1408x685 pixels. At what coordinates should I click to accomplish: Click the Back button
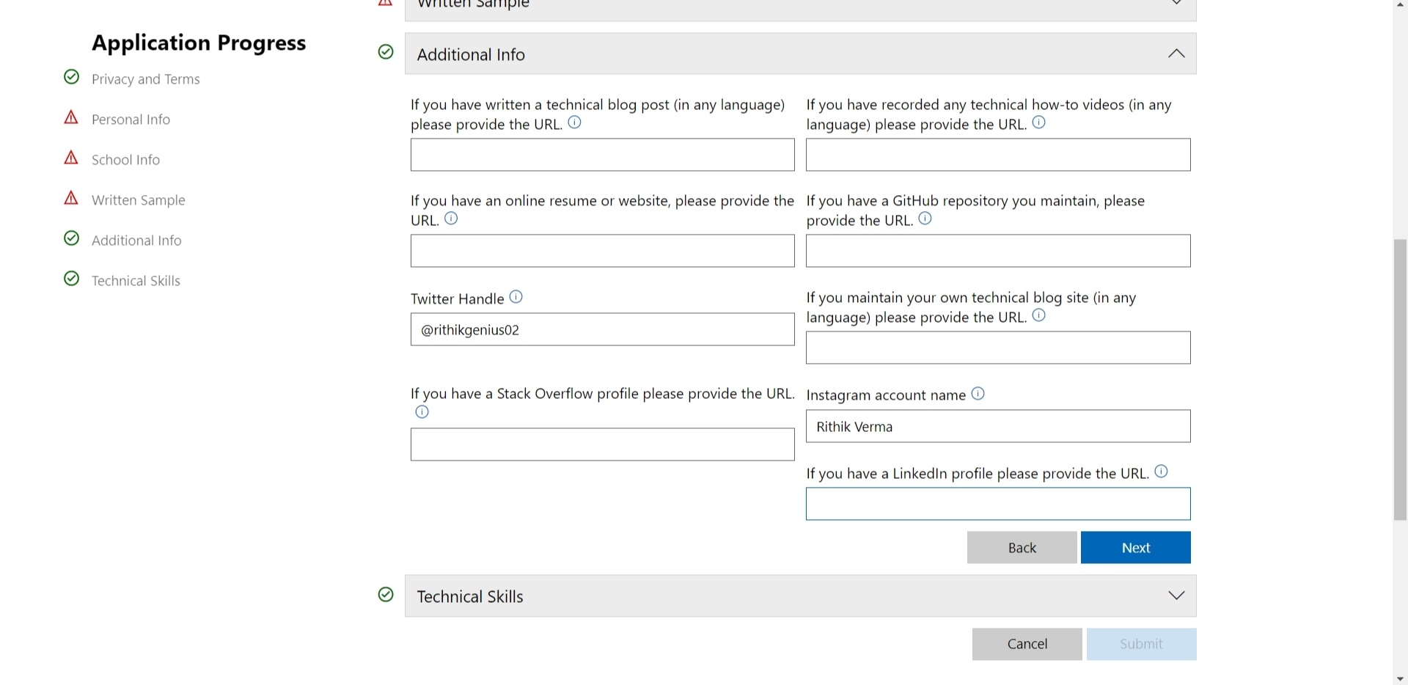(1022, 548)
